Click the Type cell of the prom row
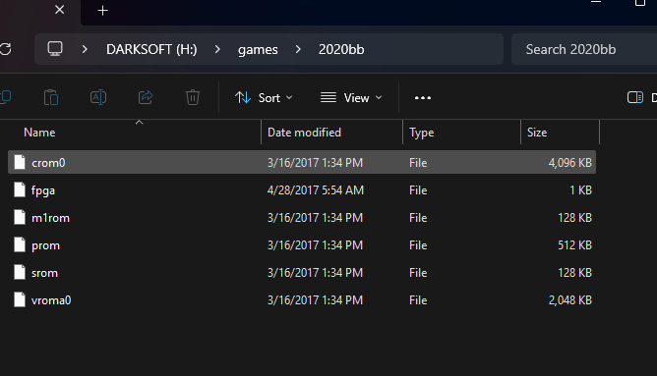The width and height of the screenshot is (657, 376). [x=418, y=245]
